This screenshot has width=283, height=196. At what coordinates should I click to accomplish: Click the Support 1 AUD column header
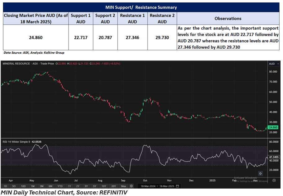pyautogui.click(x=81, y=18)
